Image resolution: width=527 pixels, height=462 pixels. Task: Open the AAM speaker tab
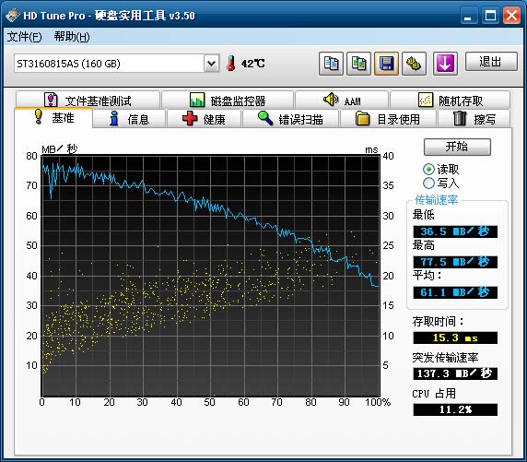click(342, 101)
